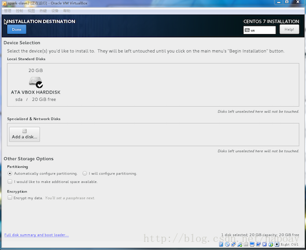Open the USB devices icon in status bar
The height and width of the screenshot is (250, 306).
pyautogui.click(x=240, y=244)
